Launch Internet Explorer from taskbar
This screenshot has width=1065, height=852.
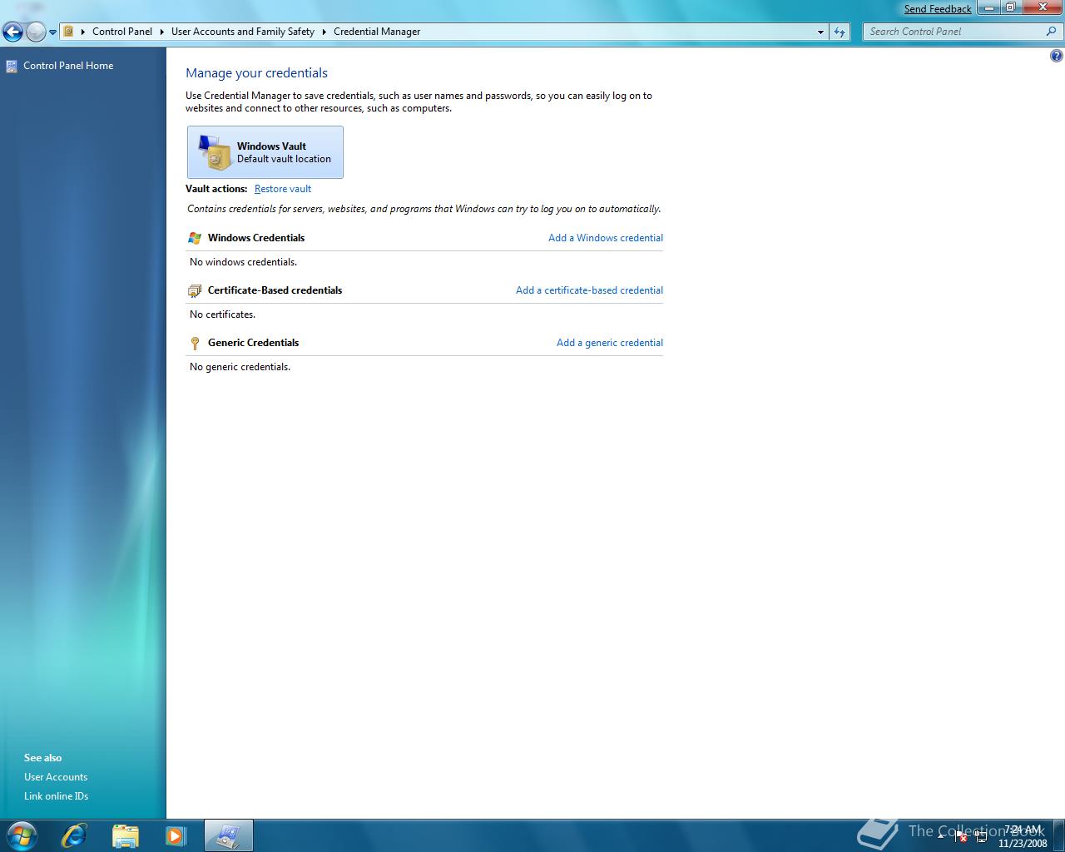pos(74,835)
